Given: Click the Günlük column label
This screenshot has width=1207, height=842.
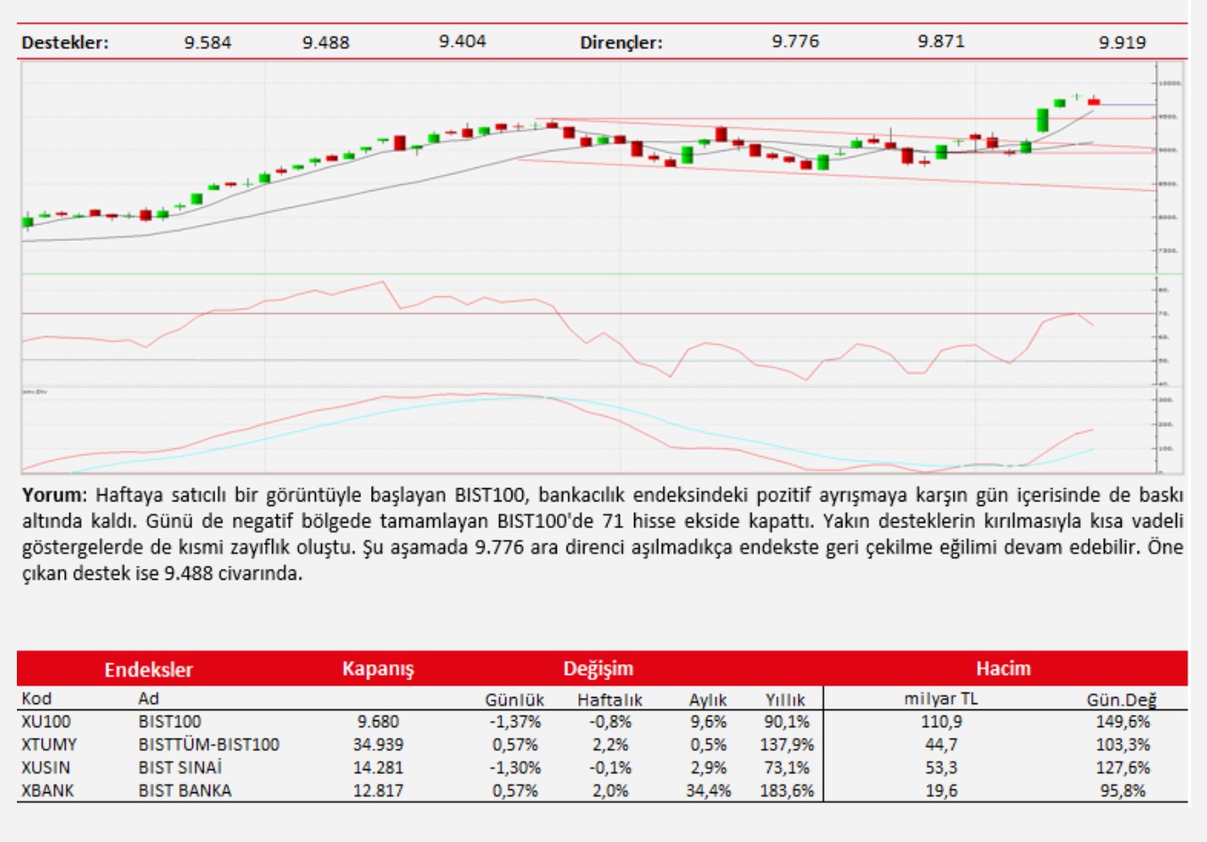Looking at the screenshot, I should coord(514,700).
